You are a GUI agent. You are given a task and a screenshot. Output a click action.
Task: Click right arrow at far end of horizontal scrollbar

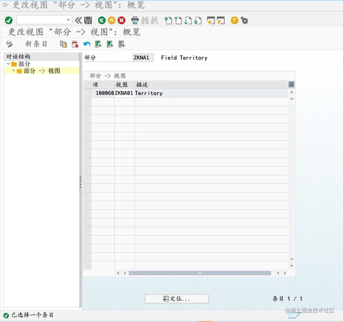pos(285,273)
